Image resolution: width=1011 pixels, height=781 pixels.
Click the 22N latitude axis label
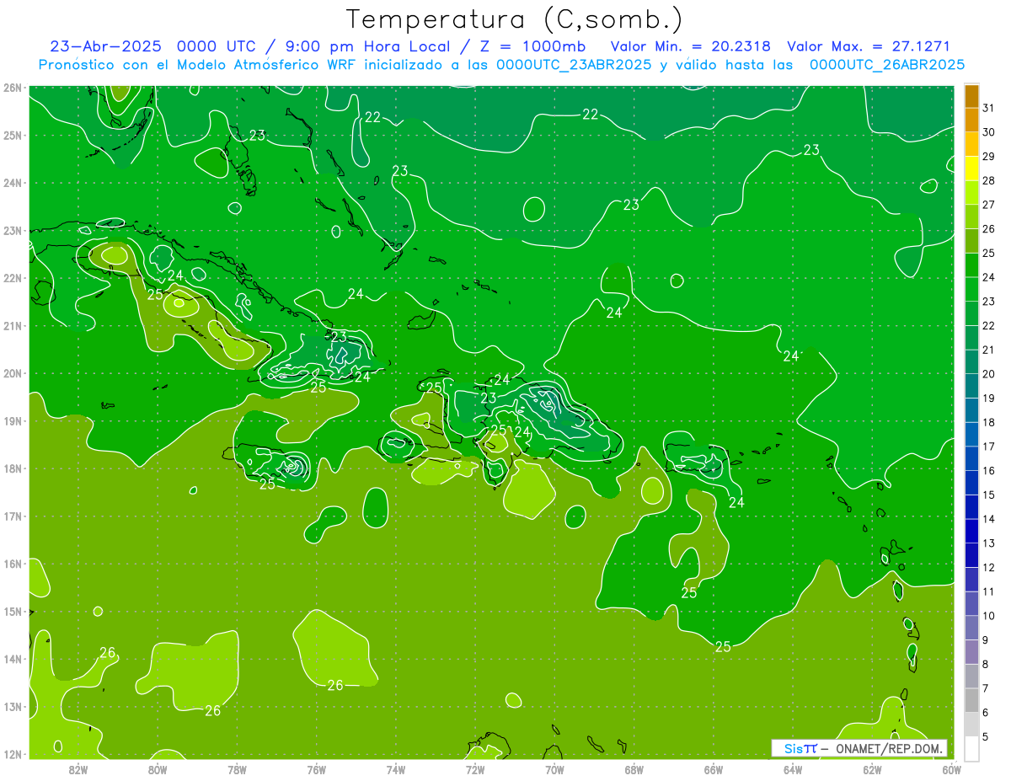point(12,278)
